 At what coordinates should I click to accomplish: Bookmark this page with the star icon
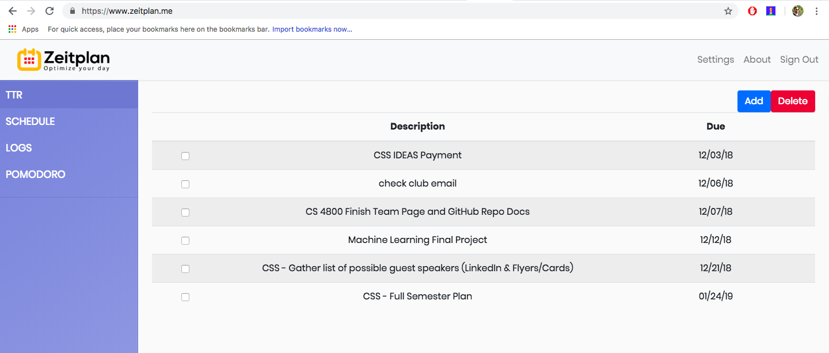pos(728,11)
